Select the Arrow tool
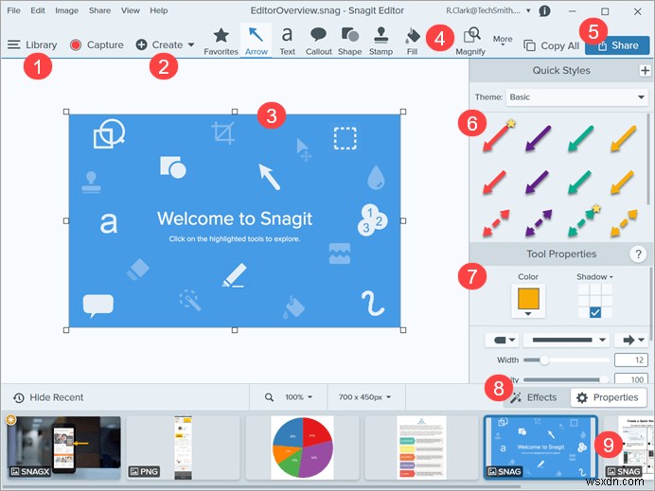 coord(257,41)
